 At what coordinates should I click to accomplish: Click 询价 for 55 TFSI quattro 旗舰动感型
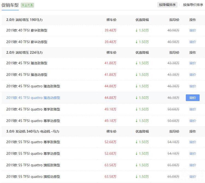[x=193, y=177]
